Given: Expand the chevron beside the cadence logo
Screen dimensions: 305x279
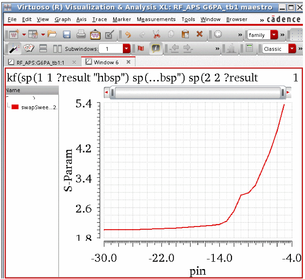Looking at the screenshot, I should click(x=262, y=20).
